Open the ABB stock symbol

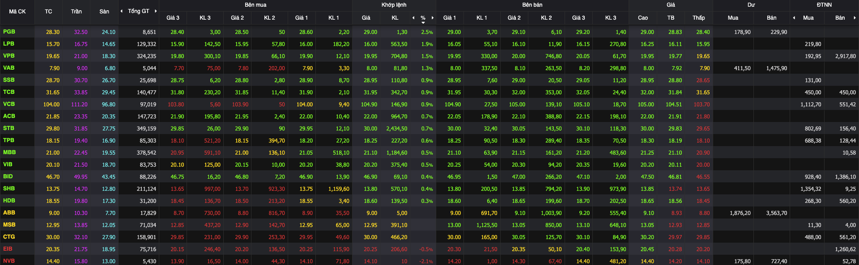(x=9, y=213)
